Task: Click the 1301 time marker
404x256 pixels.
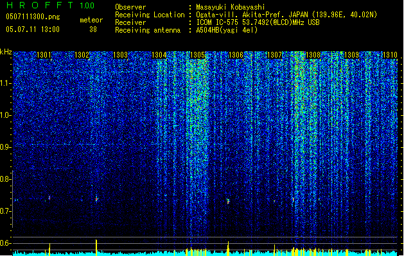Action: [44, 55]
